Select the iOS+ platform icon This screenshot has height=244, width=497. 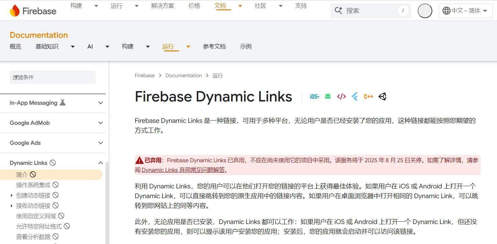pyautogui.click(x=314, y=96)
